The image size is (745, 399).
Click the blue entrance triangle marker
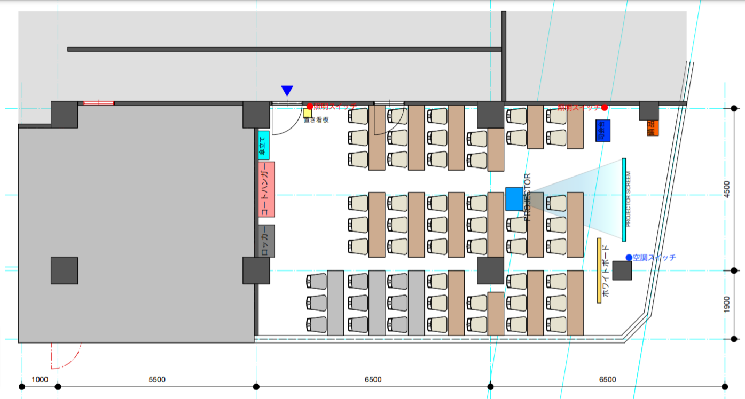click(287, 91)
